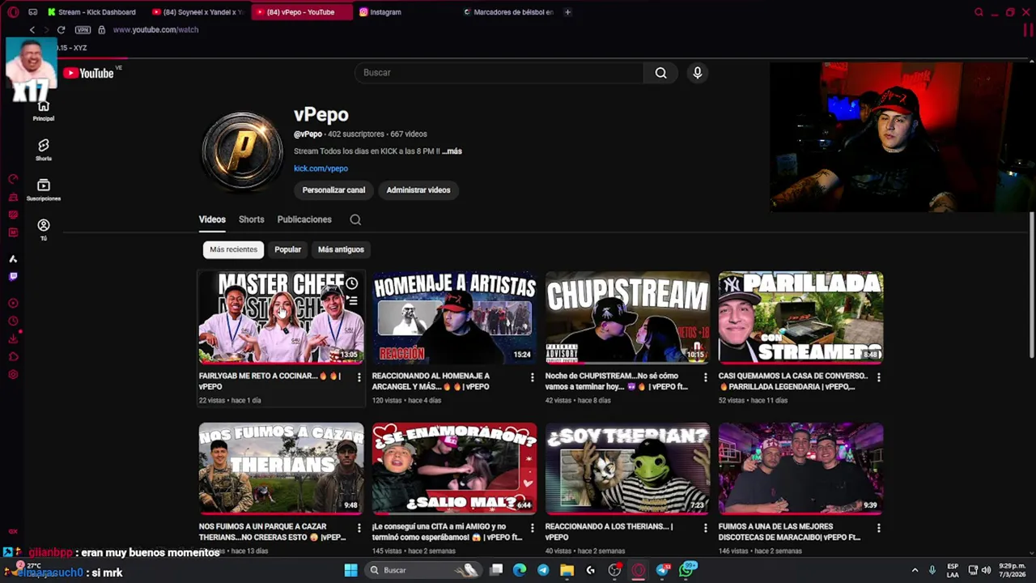The height and width of the screenshot is (583, 1036).
Task: Open options menu for CITA a mi AMIGO video
Action: tap(533, 528)
